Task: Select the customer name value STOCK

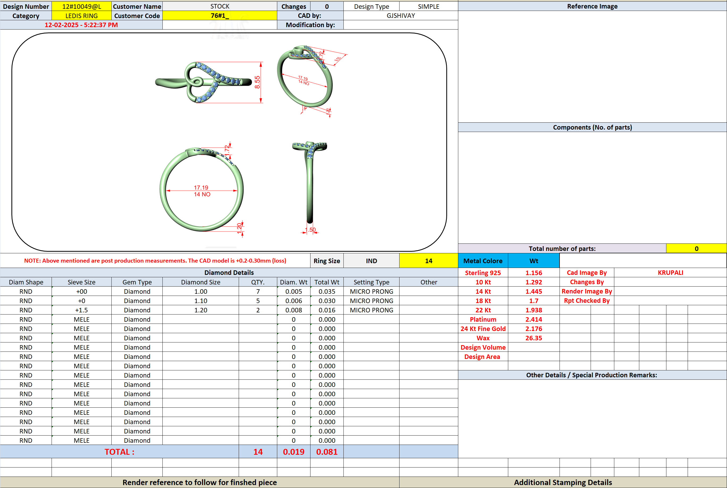Action: 220,6
